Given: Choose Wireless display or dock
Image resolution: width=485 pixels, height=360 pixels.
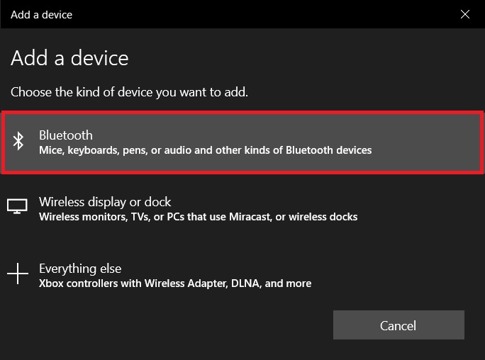Looking at the screenshot, I should click(242, 209).
